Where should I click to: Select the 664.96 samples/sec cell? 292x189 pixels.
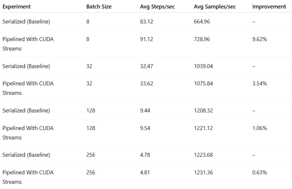(x=202, y=22)
